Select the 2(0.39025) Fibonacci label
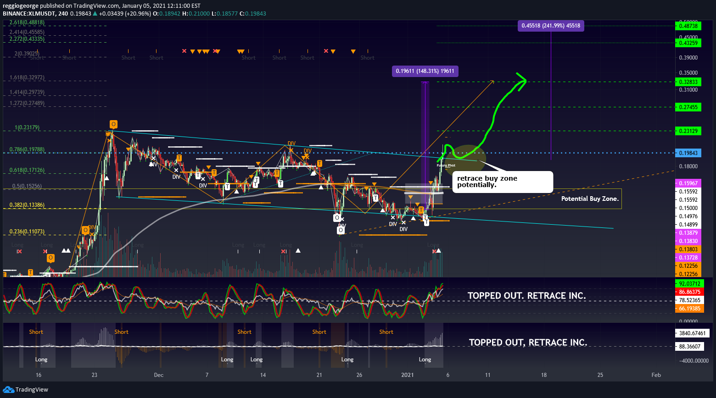The width and height of the screenshot is (716, 398). click(x=27, y=54)
